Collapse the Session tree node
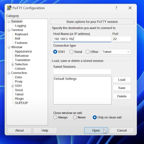Viewport: 144px width, 144px height. [9, 22]
